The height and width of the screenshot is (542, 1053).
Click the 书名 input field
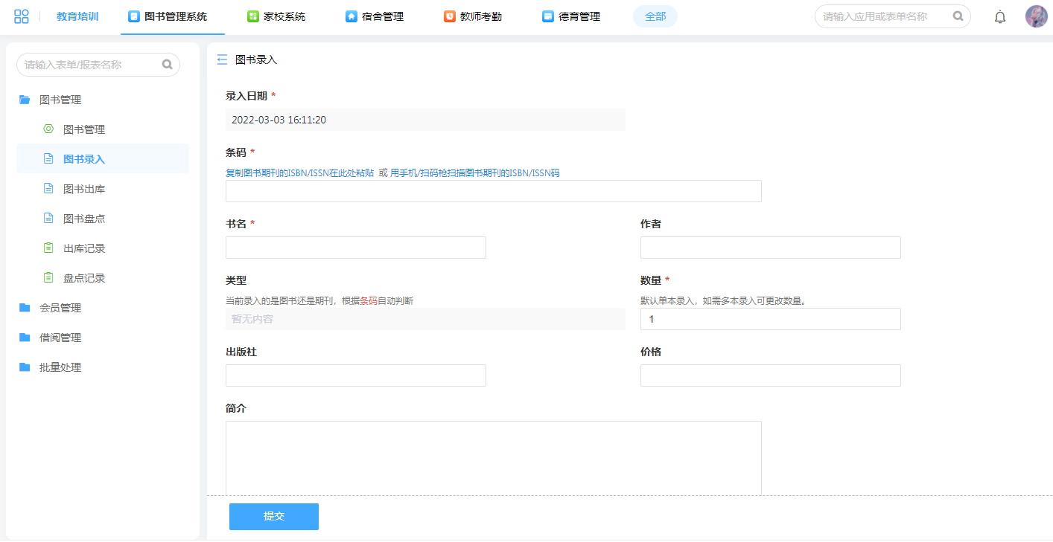coord(356,248)
